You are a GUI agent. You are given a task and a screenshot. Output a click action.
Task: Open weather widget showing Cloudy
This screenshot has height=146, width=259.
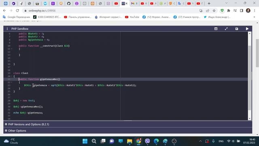(x=11, y=141)
